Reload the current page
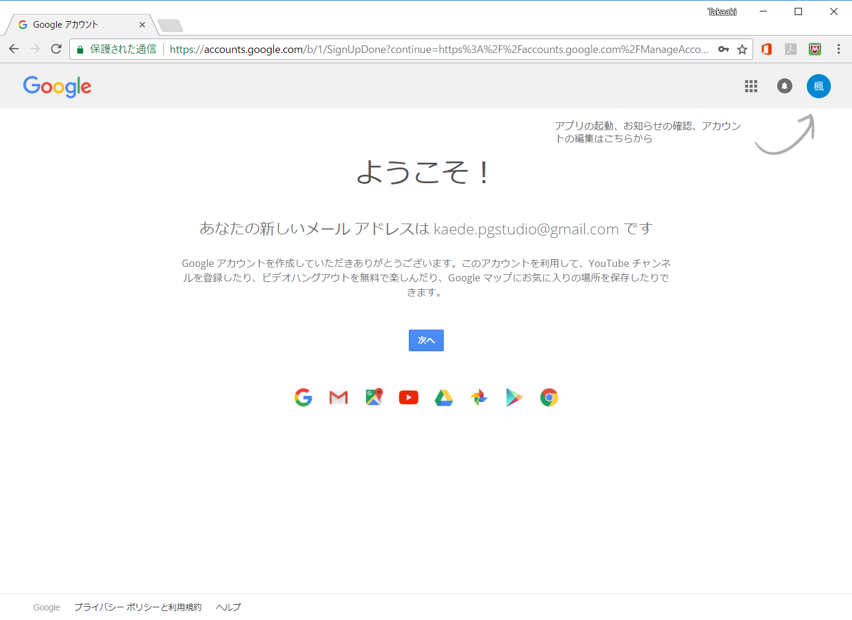852x620 pixels. pos(56,49)
